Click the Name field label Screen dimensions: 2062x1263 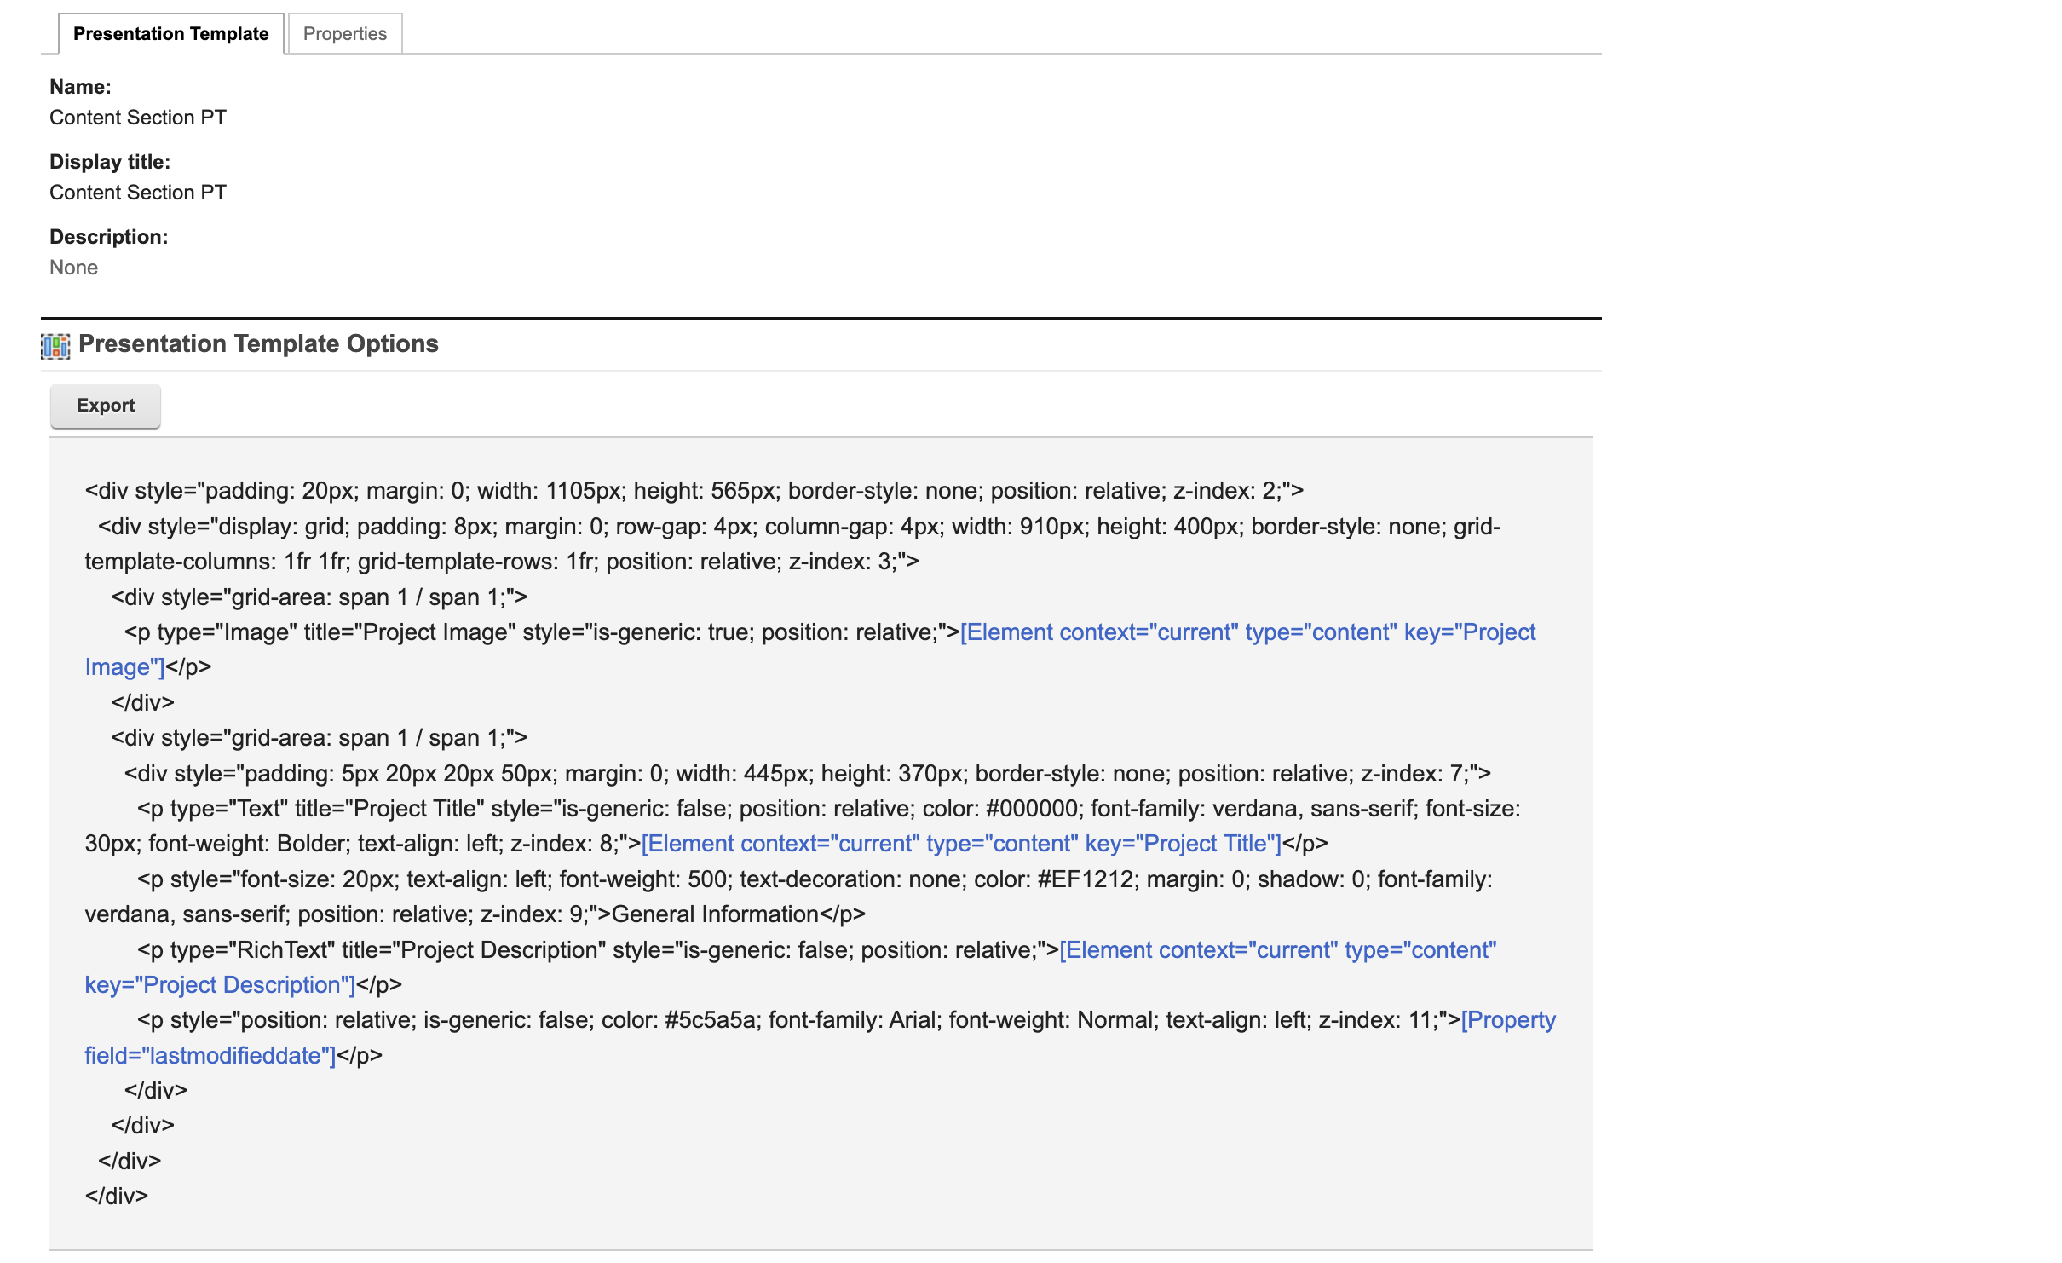tap(80, 87)
